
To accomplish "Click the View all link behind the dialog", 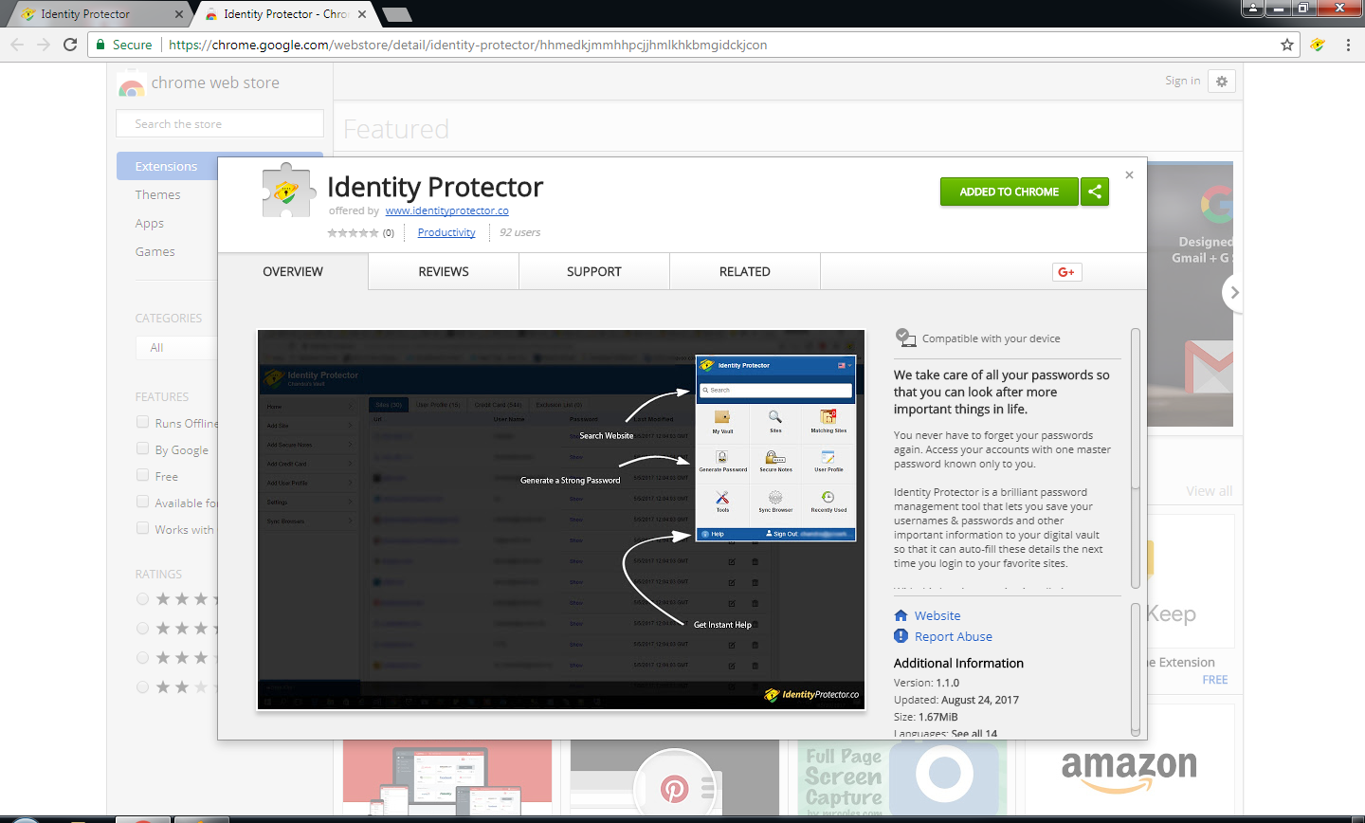I will (1210, 491).
